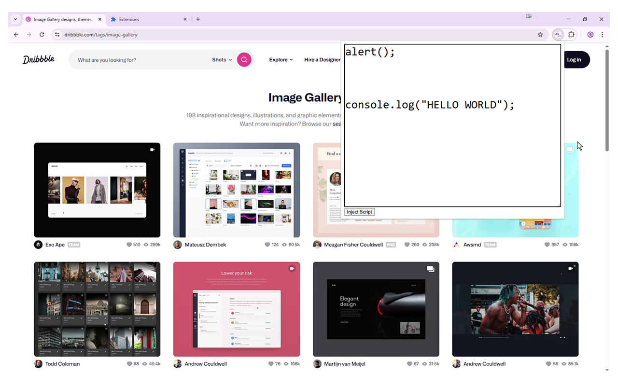Close the Image Gallery designs tab
Image resolution: width=618 pixels, height=386 pixels.
pos(100,19)
